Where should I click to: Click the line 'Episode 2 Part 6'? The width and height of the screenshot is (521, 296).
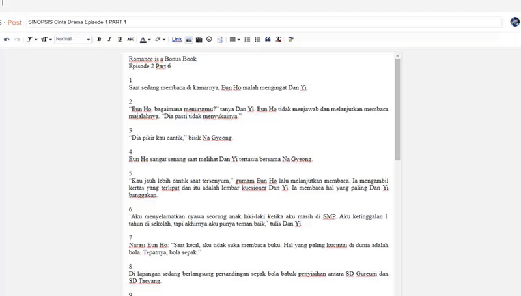click(x=150, y=66)
